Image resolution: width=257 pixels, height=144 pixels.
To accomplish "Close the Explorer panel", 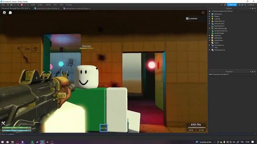I will pos(255,8).
